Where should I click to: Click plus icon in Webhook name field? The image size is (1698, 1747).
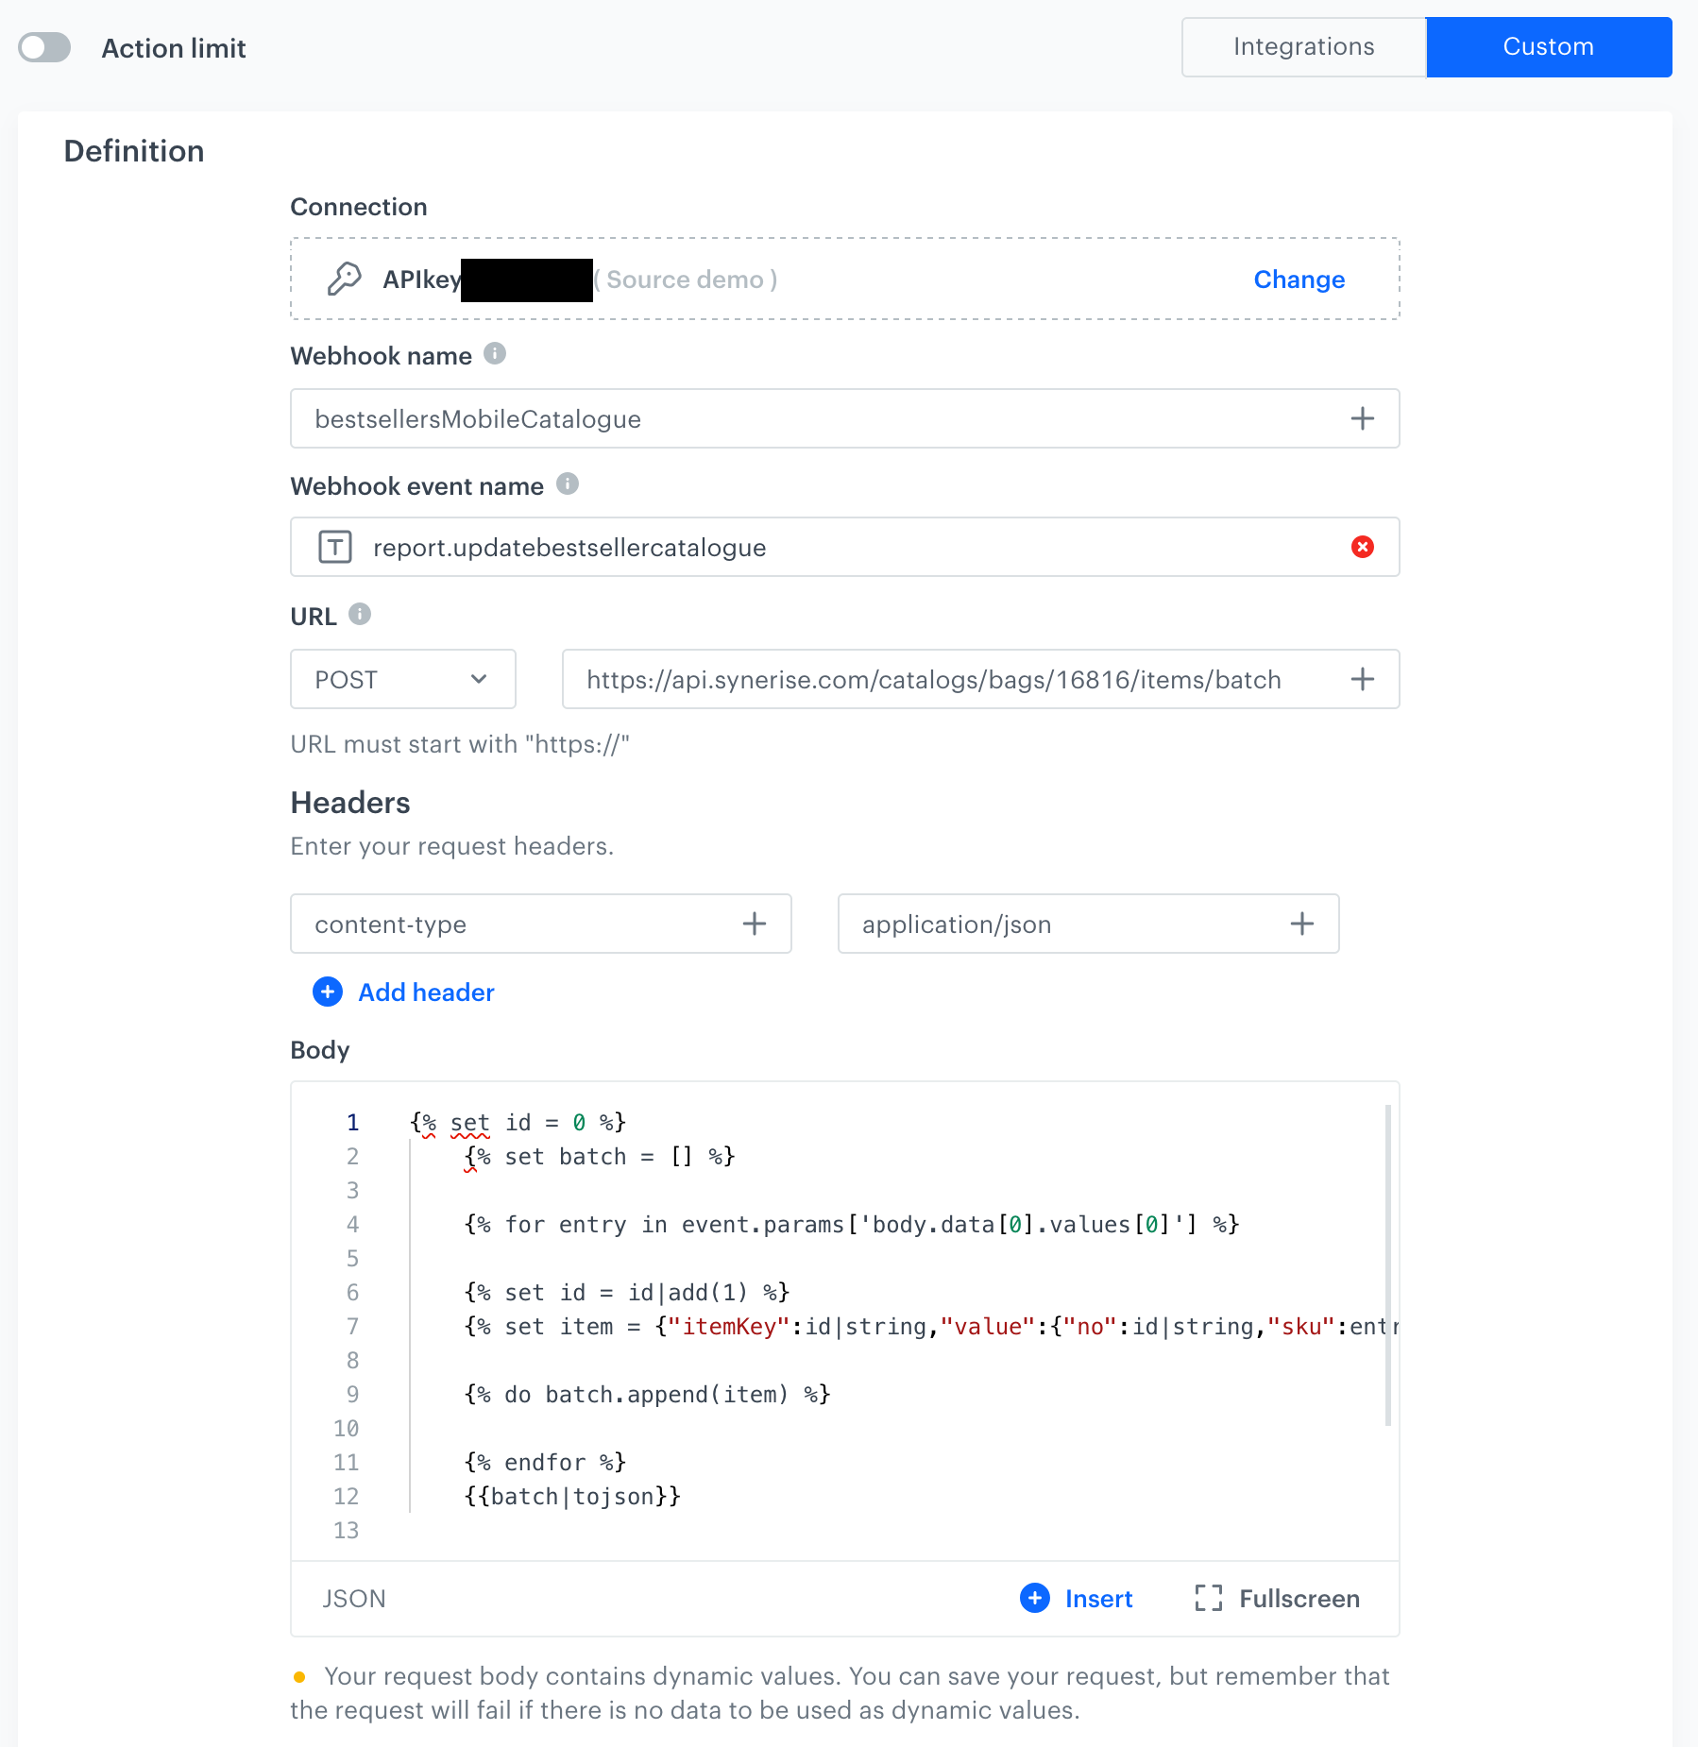point(1362,418)
